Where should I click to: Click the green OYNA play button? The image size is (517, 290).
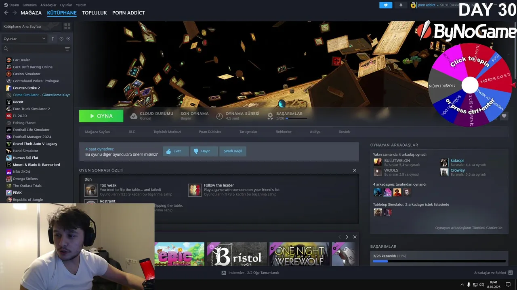(101, 116)
